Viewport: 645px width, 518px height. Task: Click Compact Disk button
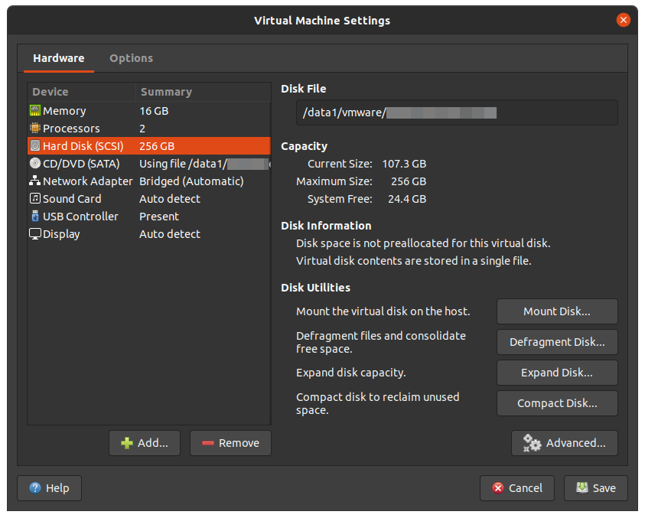(x=557, y=403)
